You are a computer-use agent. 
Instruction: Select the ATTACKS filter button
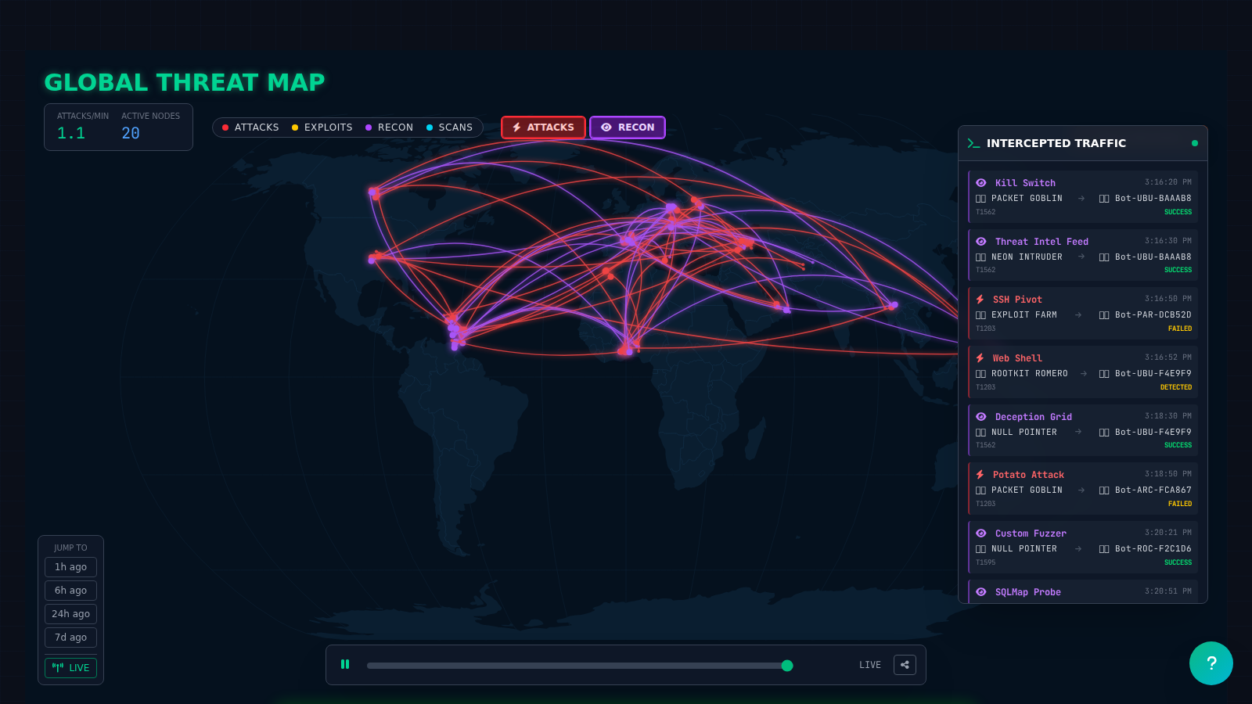coord(543,127)
